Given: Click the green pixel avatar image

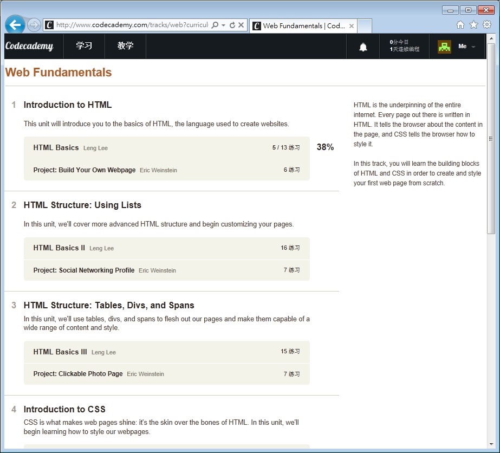Looking at the screenshot, I should 444,47.
